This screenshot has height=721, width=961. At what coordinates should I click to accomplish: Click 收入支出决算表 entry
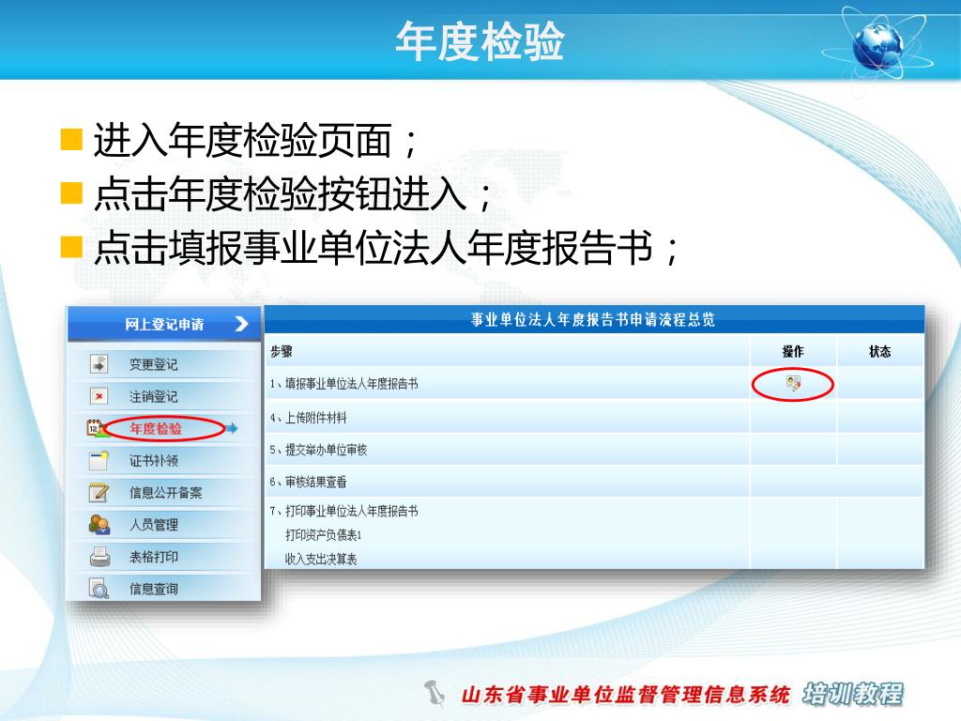tap(321, 559)
